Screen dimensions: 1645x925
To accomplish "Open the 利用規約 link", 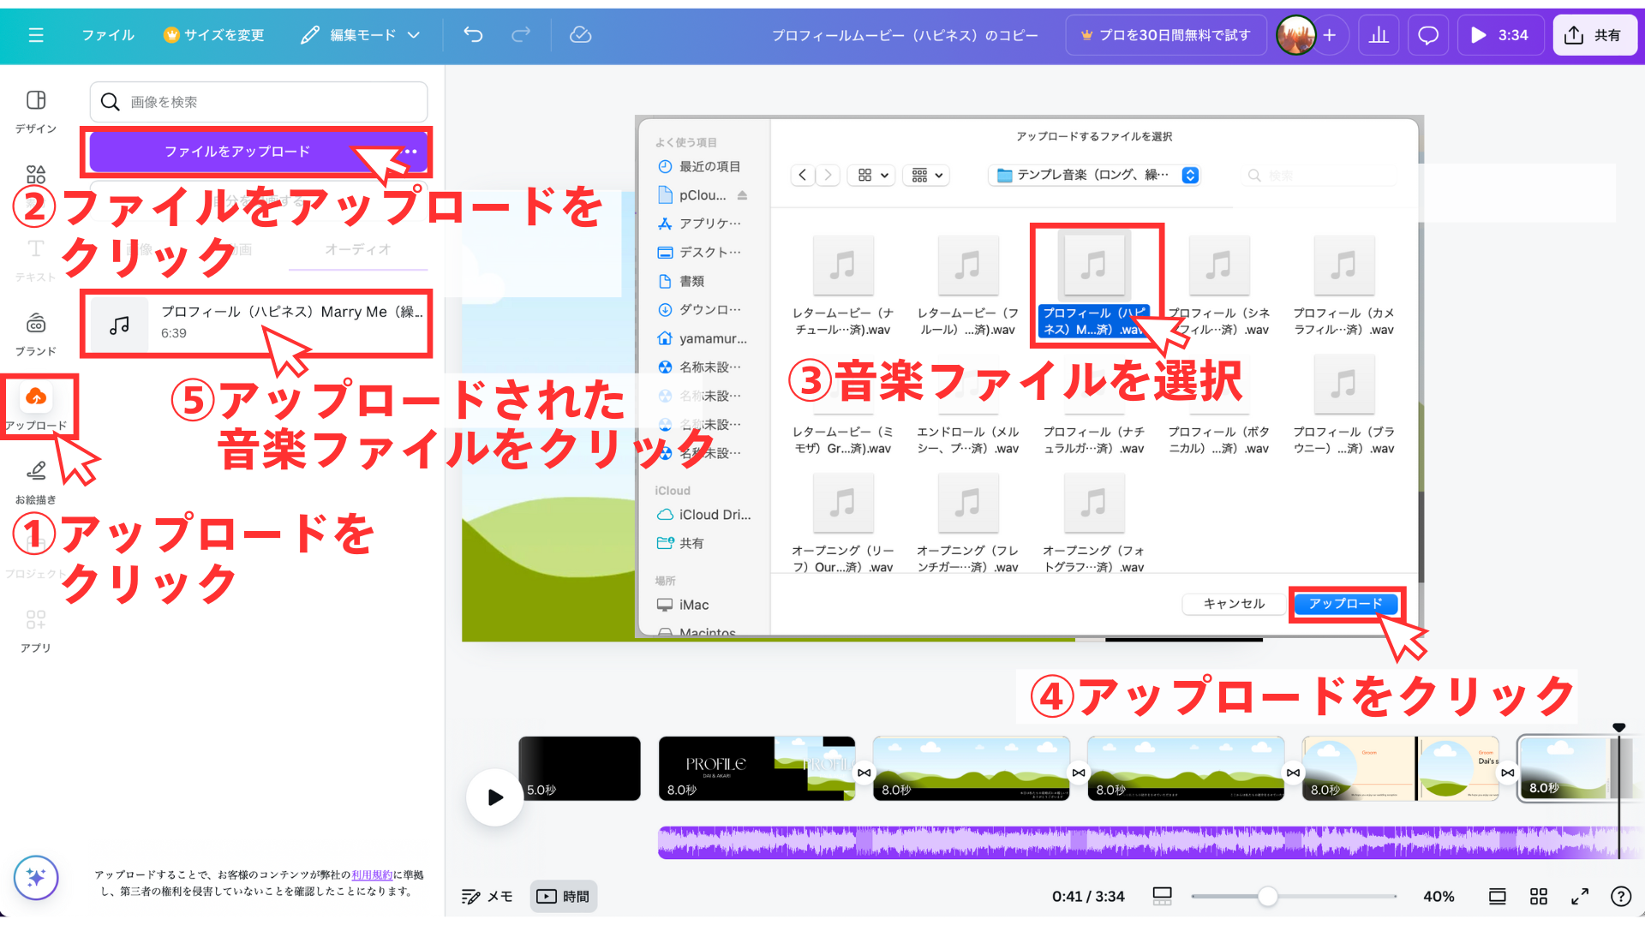I will coord(372,874).
